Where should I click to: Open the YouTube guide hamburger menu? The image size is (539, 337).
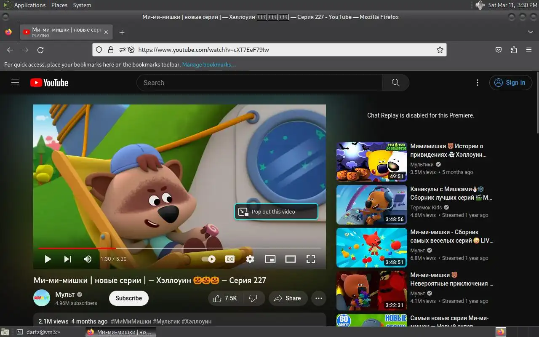[15, 83]
